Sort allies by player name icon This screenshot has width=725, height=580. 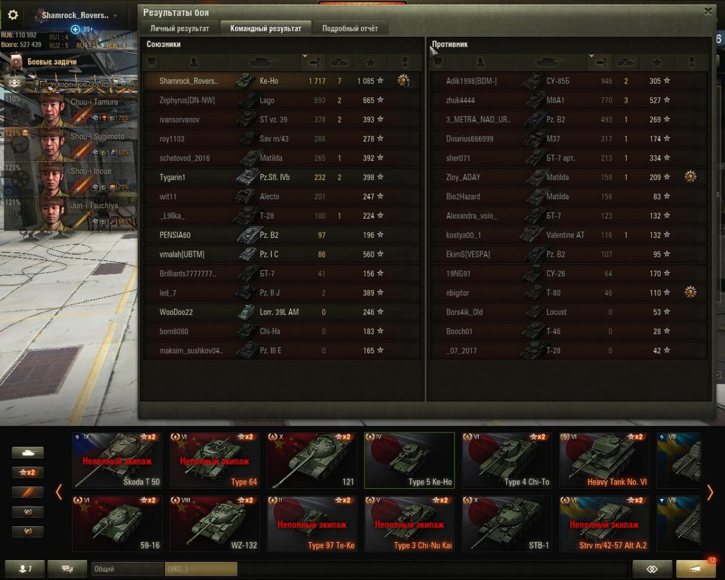(193, 62)
